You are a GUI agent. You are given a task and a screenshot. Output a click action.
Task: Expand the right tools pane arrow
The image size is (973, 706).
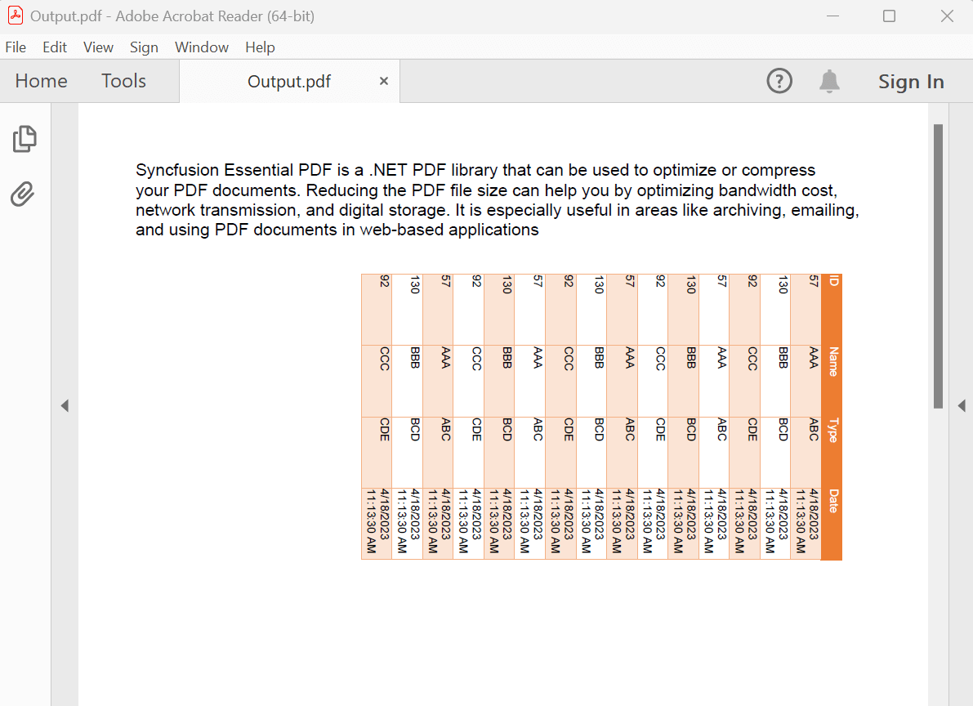[962, 405]
